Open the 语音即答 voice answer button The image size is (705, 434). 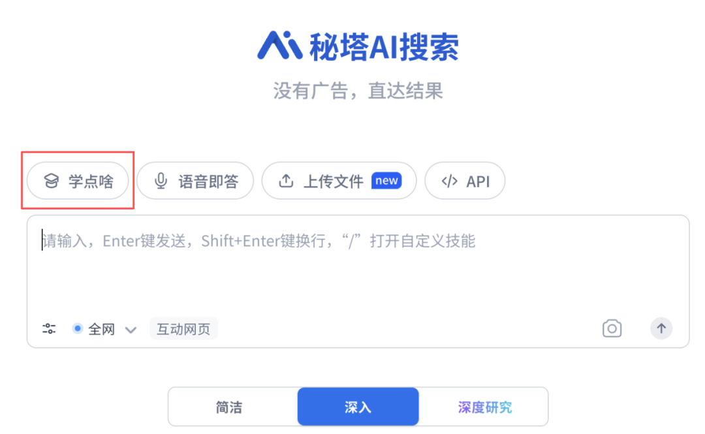point(195,181)
